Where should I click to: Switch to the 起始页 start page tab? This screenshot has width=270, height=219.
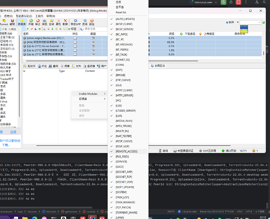pyautogui.click(x=29, y=66)
